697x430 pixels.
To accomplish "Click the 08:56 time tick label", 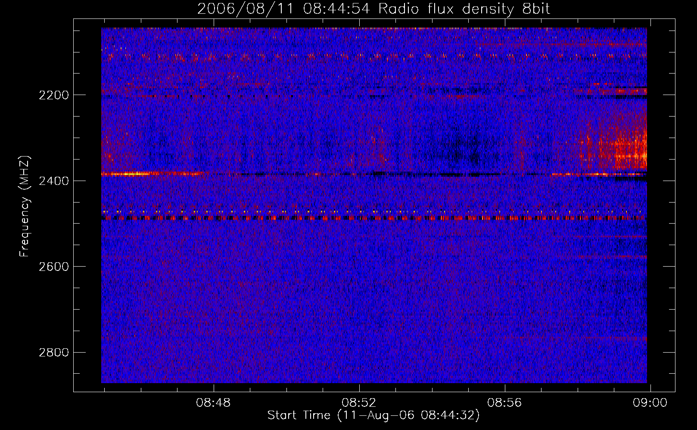I will tap(504, 403).
